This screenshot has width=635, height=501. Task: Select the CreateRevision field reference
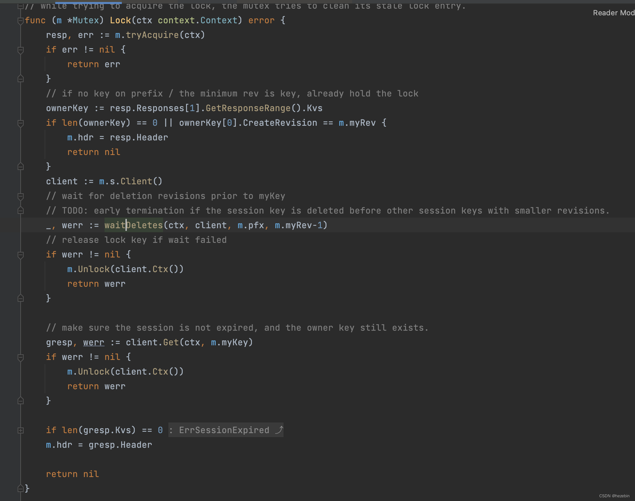pyautogui.click(x=280, y=123)
